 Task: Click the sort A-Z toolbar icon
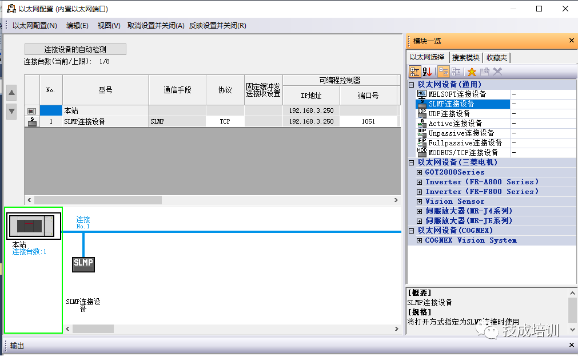[427, 71]
